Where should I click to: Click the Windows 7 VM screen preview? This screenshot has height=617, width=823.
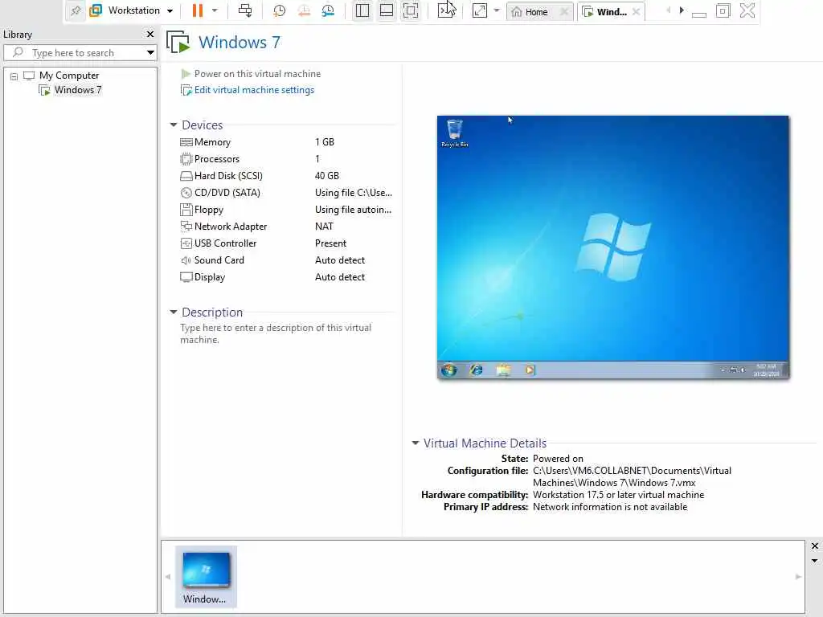tap(612, 247)
